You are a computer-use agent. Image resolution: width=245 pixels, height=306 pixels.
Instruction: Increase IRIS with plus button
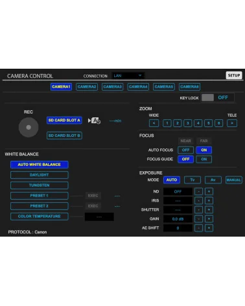pyautogui.click(x=209, y=200)
